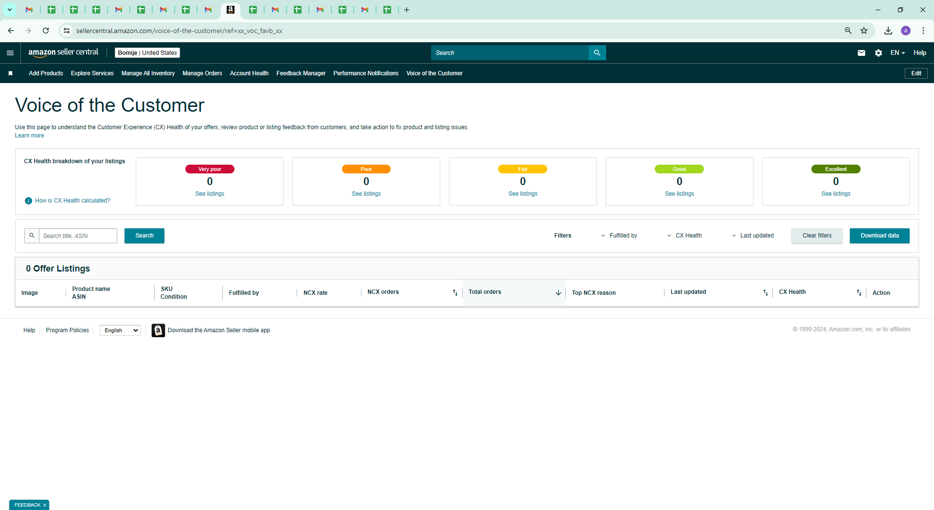
Task: Open Program Policies link
Action: pos(67,330)
